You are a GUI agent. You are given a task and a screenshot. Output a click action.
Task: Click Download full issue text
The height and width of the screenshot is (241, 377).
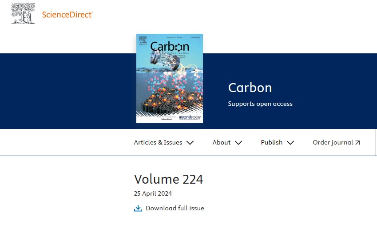click(175, 208)
